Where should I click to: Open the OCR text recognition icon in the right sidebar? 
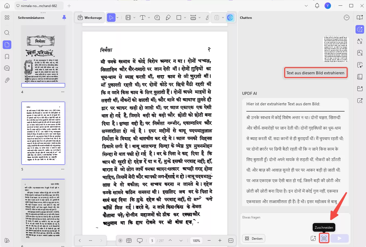coord(360,53)
